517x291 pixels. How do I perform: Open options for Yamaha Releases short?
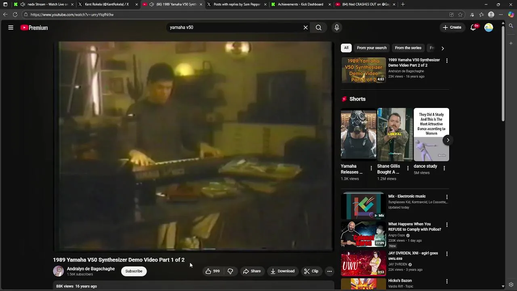tap(371, 168)
